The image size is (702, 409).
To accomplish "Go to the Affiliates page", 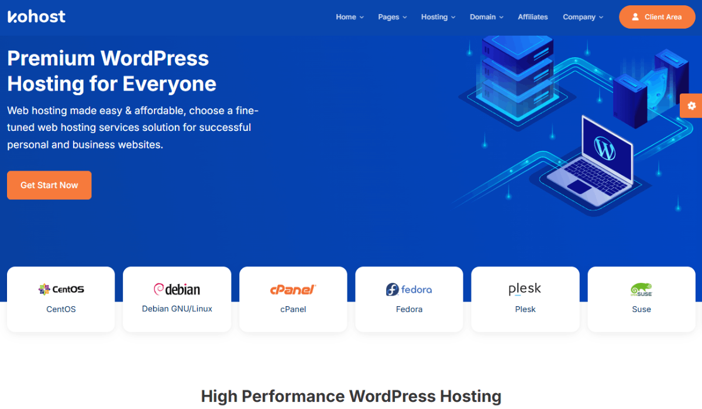I will point(533,17).
